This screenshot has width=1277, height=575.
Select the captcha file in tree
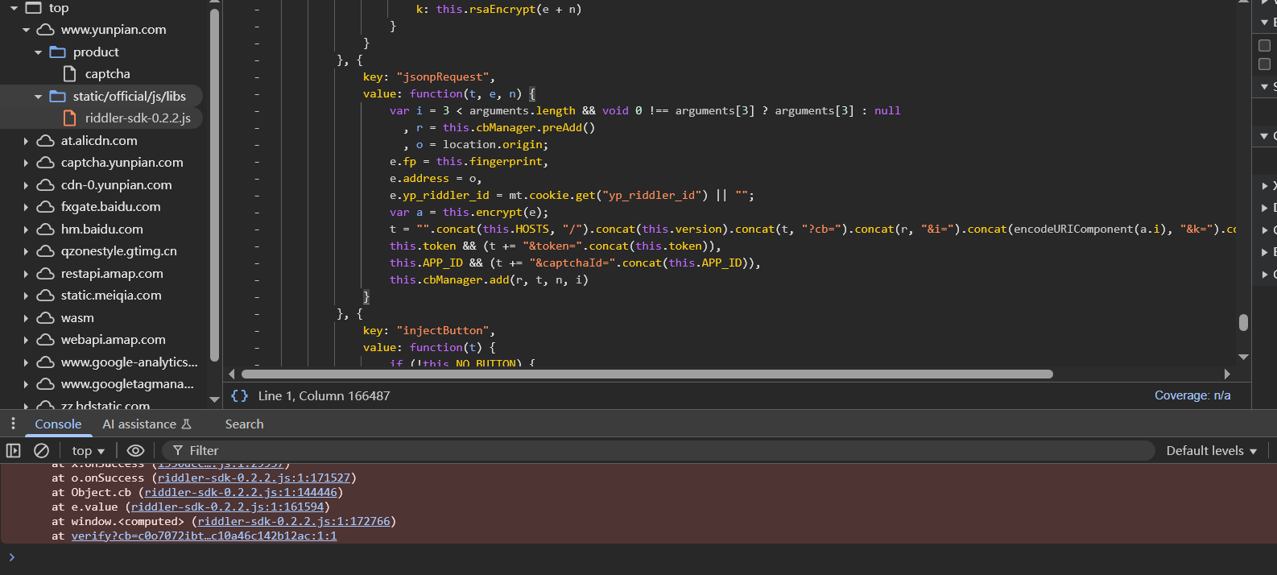[107, 73]
